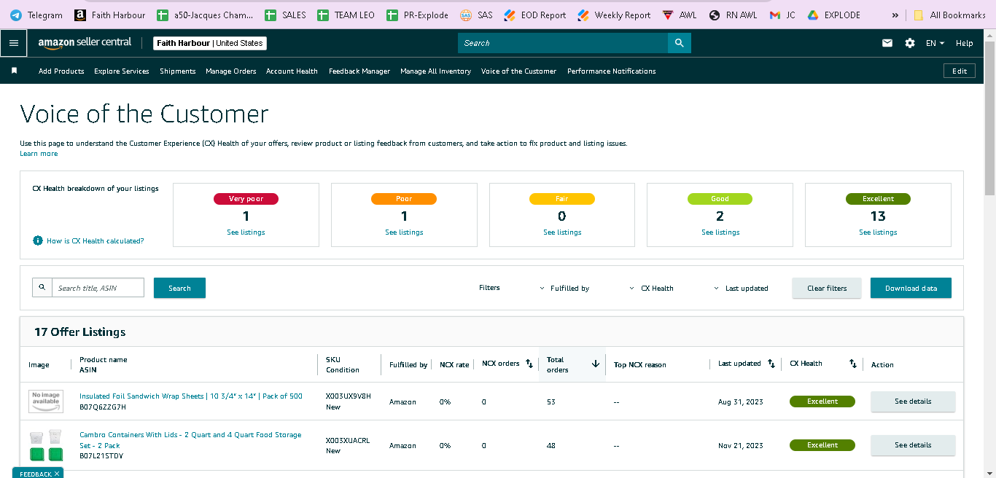
Task: Open How is CX Health calculated link
Action: [x=96, y=240]
